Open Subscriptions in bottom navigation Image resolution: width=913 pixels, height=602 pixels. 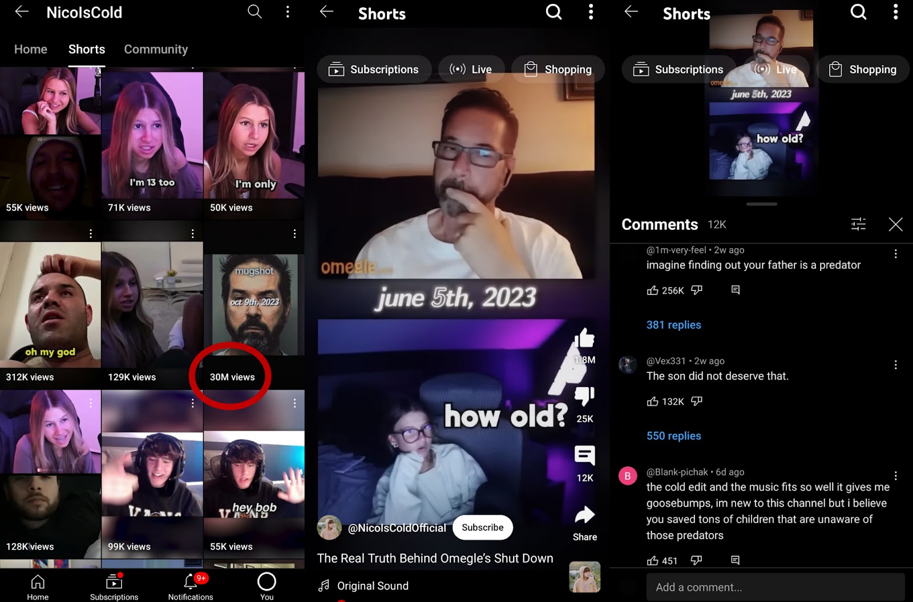click(x=114, y=587)
